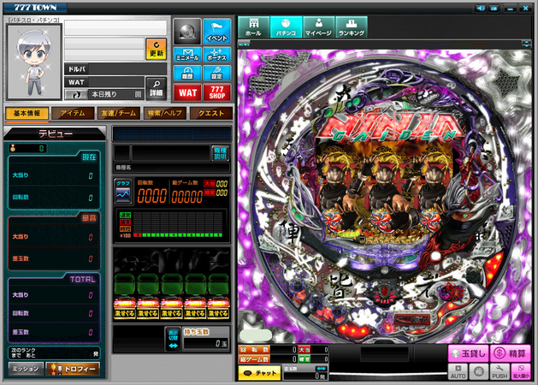
Task: Open the イベント flag button
Action: (x=217, y=32)
